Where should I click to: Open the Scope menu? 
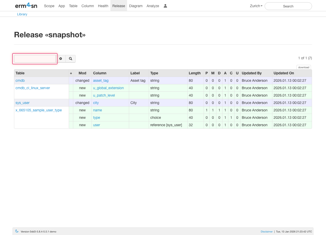(49, 6)
